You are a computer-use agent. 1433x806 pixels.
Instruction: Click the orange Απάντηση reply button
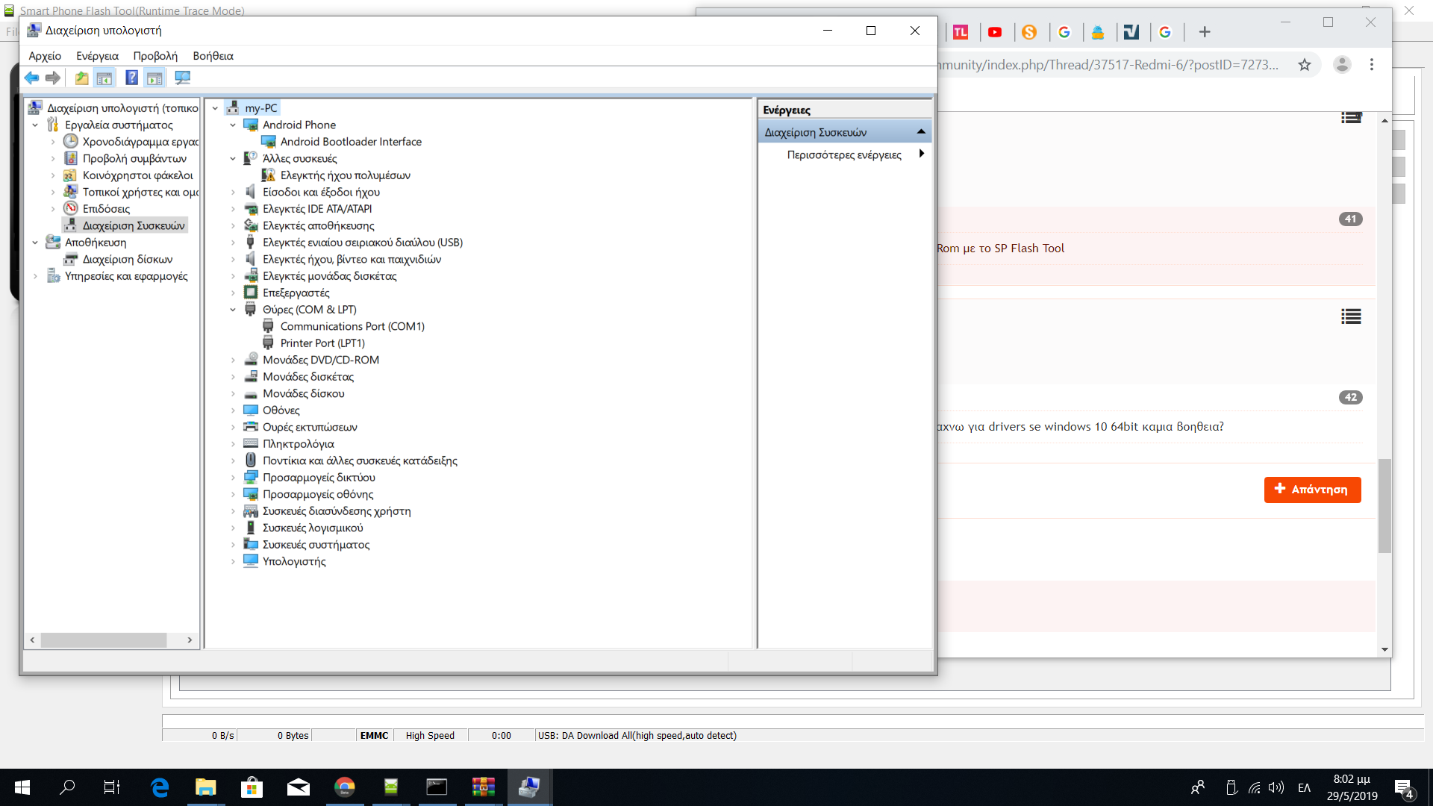pyautogui.click(x=1312, y=490)
